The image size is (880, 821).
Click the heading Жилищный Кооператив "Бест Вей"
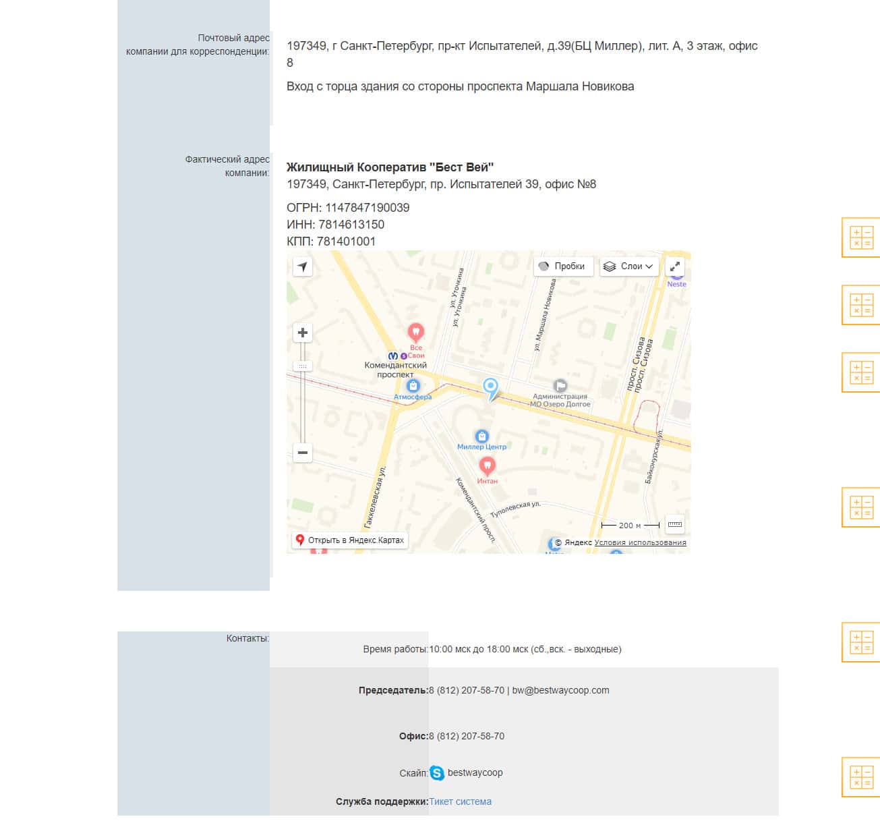[390, 167]
